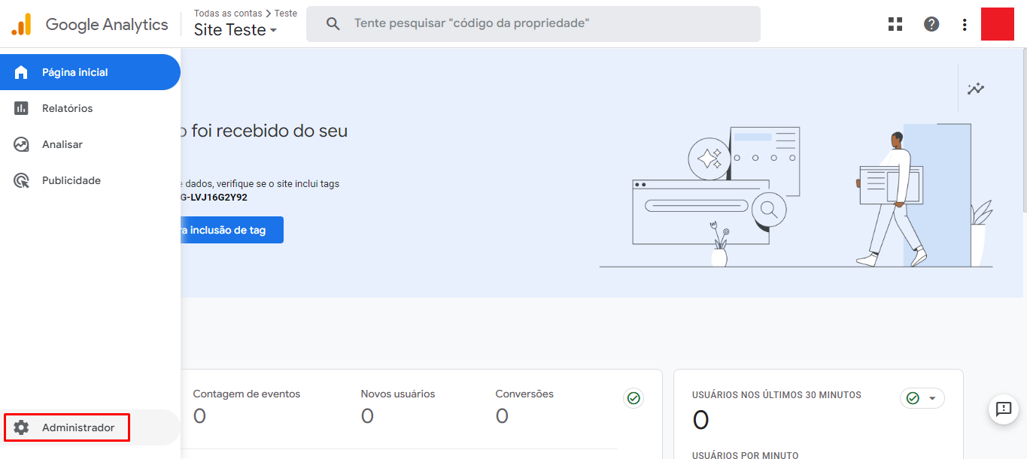Screen dimensions: 1027x459
Task: Open the help question mark icon
Action: (x=931, y=24)
